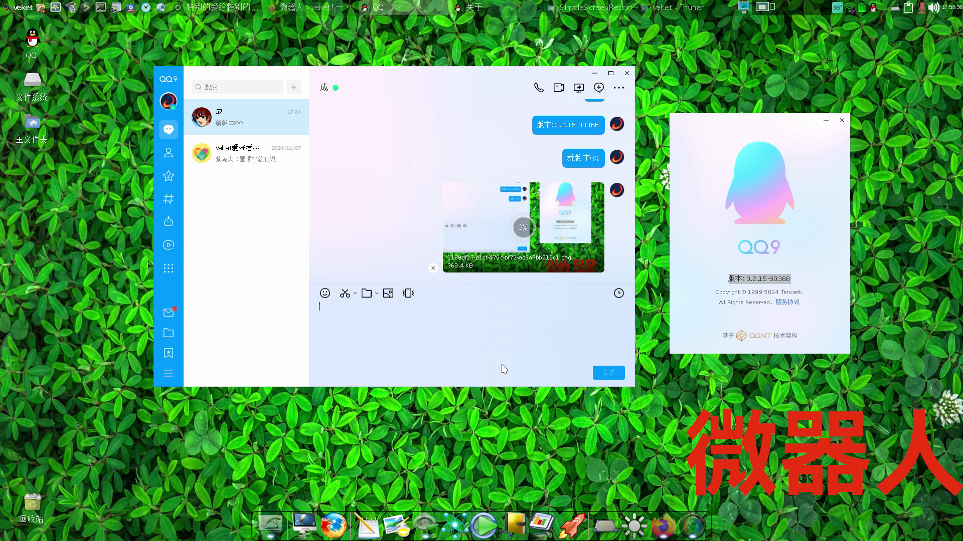Expand the send file dropdown arrow
The width and height of the screenshot is (963, 541).
377,293
